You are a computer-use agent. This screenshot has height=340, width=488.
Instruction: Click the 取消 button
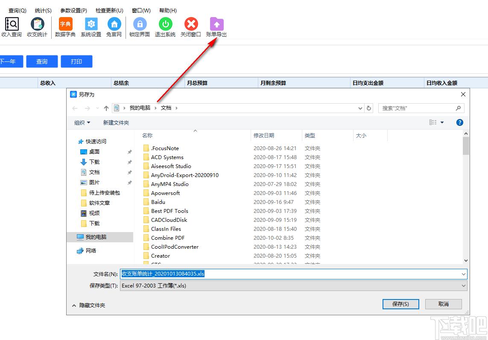click(x=444, y=304)
